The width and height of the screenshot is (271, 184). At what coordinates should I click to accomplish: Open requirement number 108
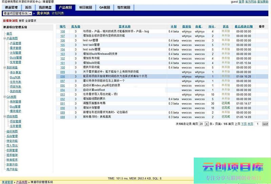(63, 32)
